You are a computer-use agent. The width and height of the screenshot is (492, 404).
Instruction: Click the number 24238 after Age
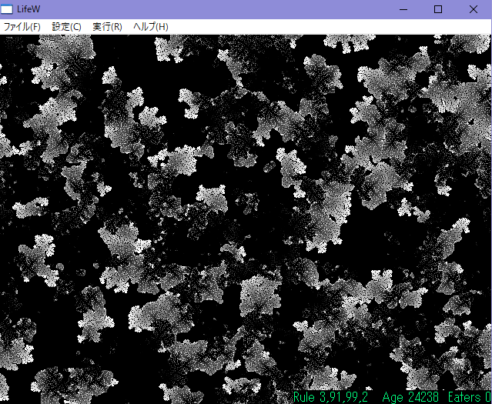pyautogui.click(x=422, y=397)
